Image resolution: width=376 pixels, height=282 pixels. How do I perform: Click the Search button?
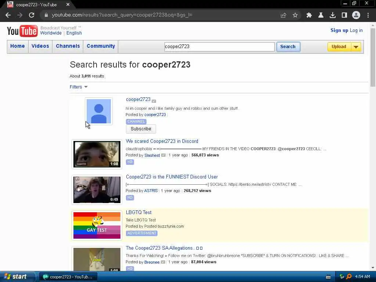(288, 47)
